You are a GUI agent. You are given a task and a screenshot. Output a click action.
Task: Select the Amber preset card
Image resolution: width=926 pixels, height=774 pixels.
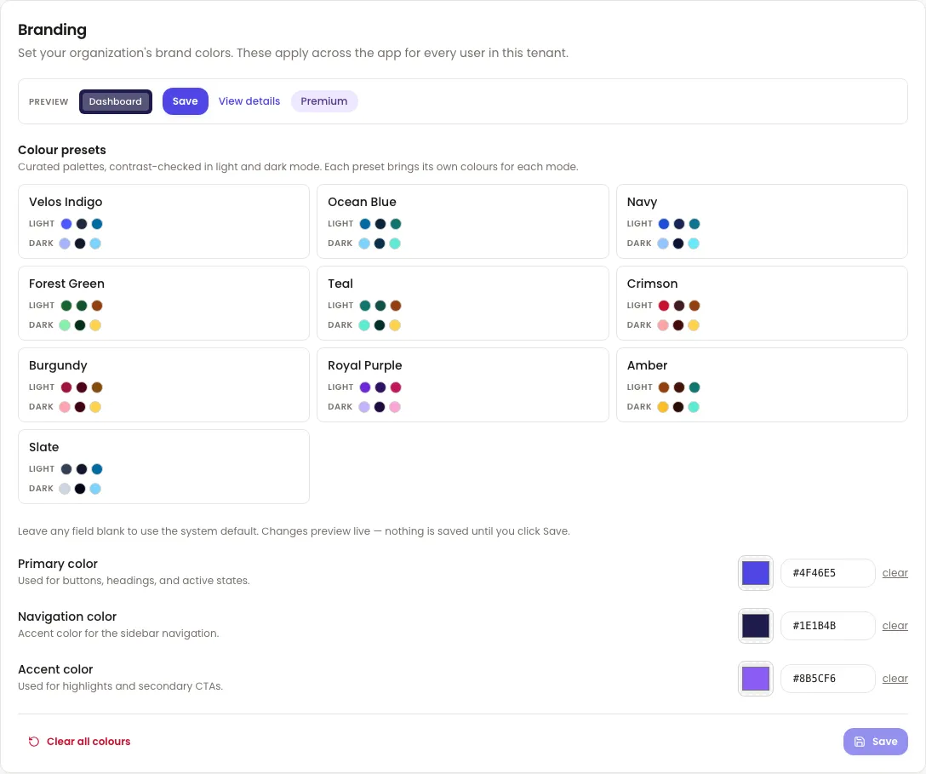pos(762,385)
